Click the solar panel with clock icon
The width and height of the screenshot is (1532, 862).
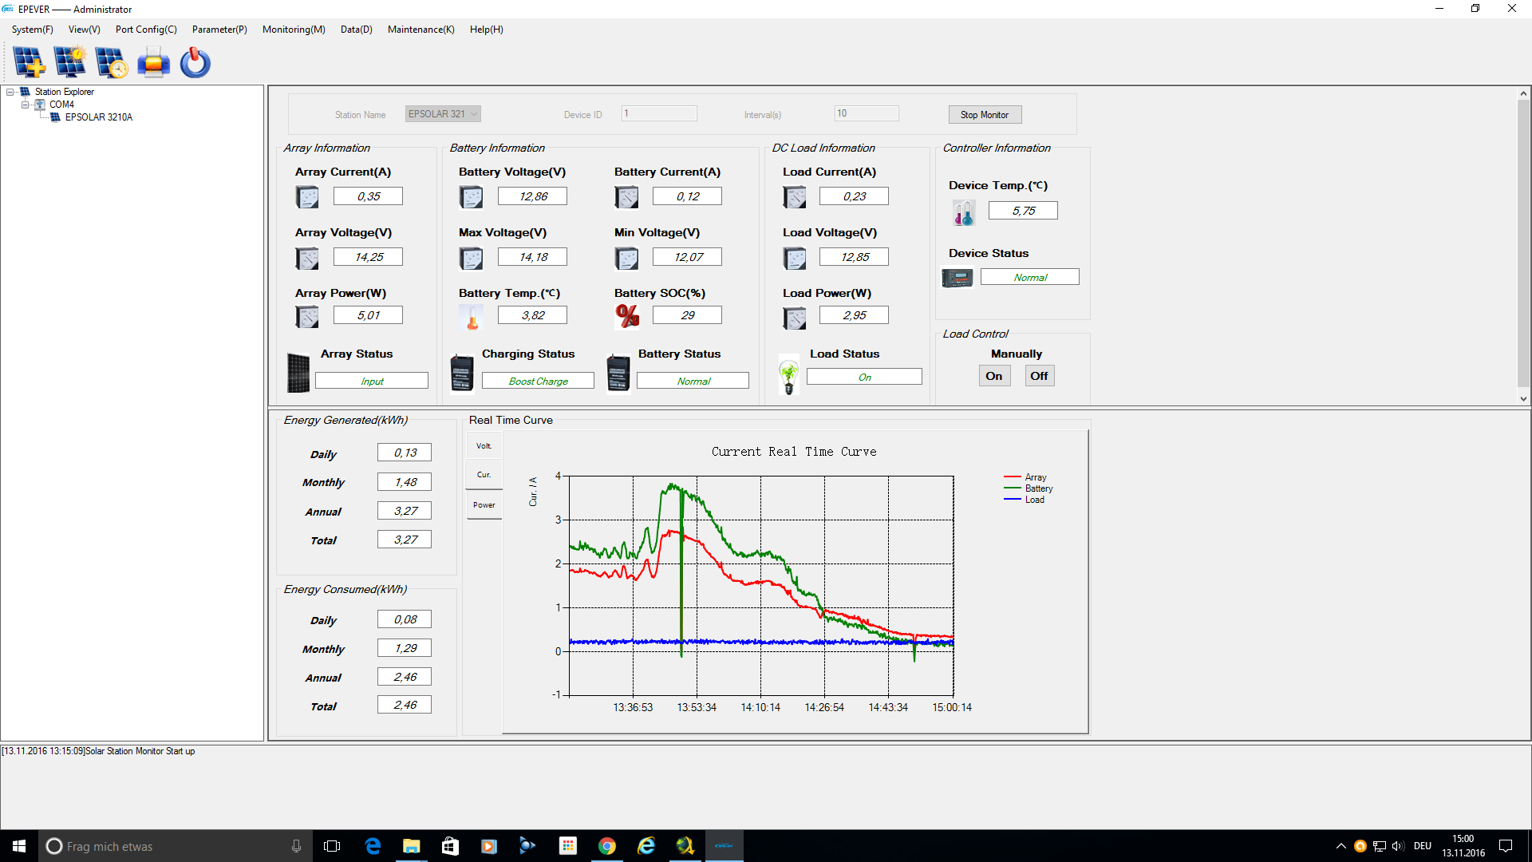(x=112, y=62)
